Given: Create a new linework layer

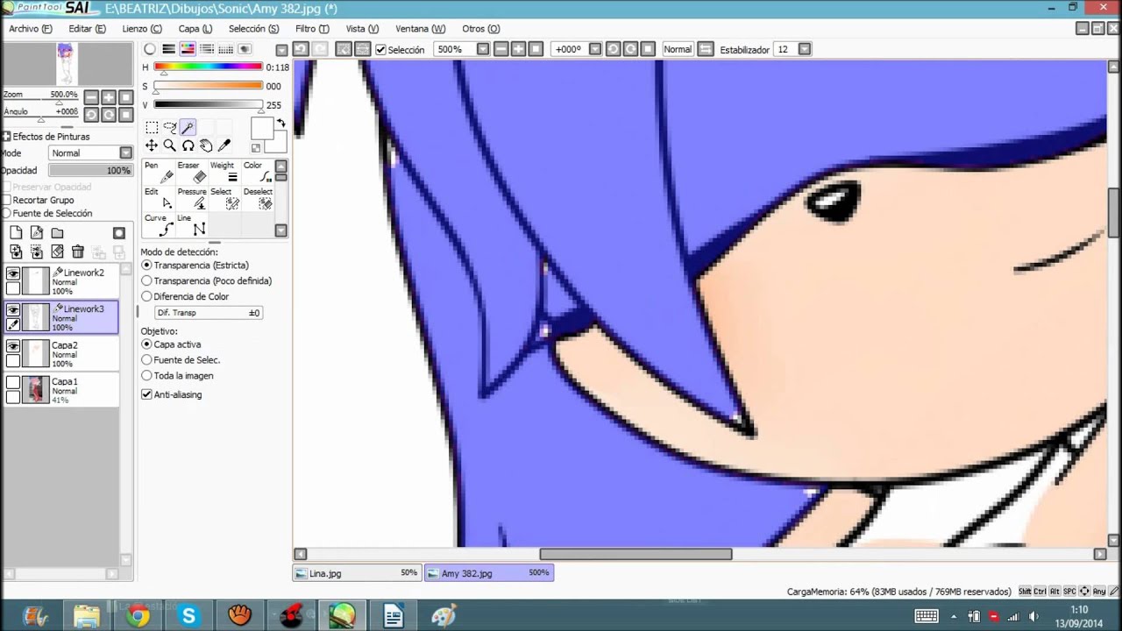Looking at the screenshot, I should point(37,233).
